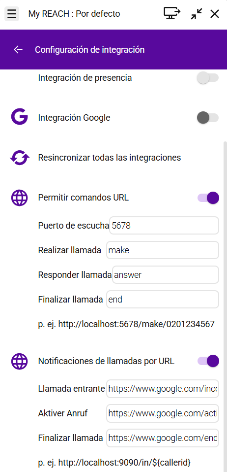Click the Llamada entrante URL field
This screenshot has height=472, width=227.
click(163, 388)
